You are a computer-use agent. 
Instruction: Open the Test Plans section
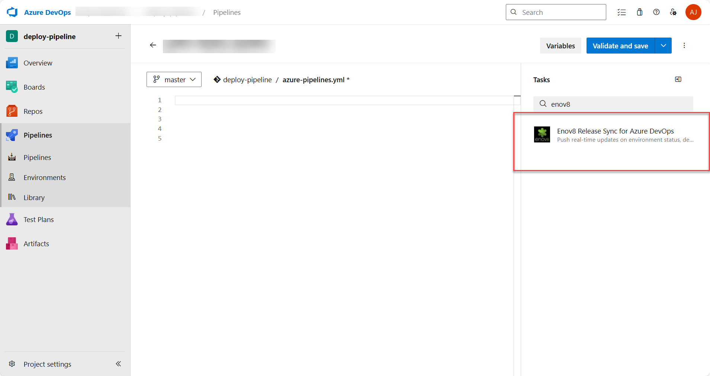tap(39, 219)
